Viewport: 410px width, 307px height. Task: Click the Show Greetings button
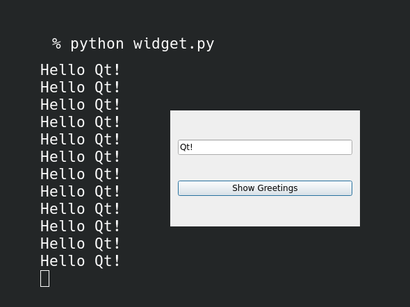(x=265, y=188)
